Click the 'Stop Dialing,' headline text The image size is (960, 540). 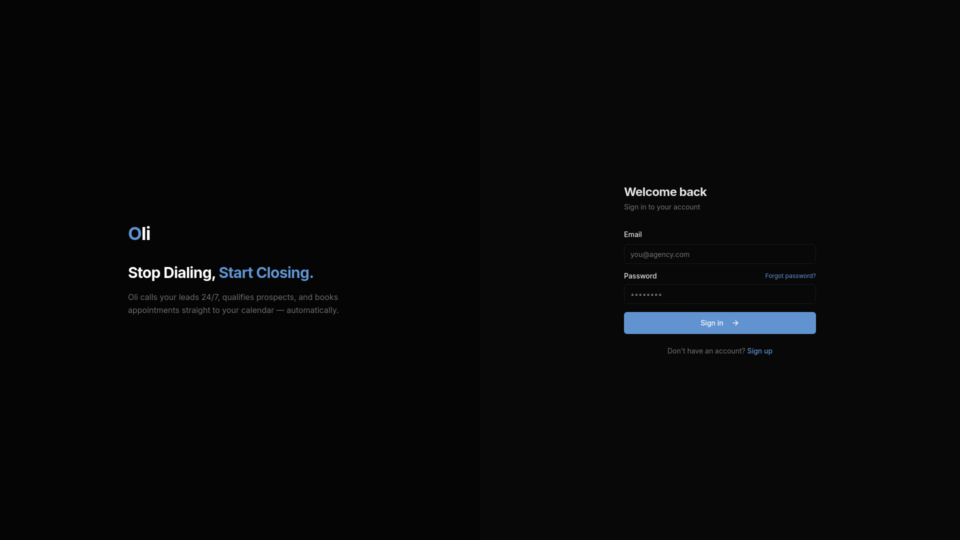171,272
